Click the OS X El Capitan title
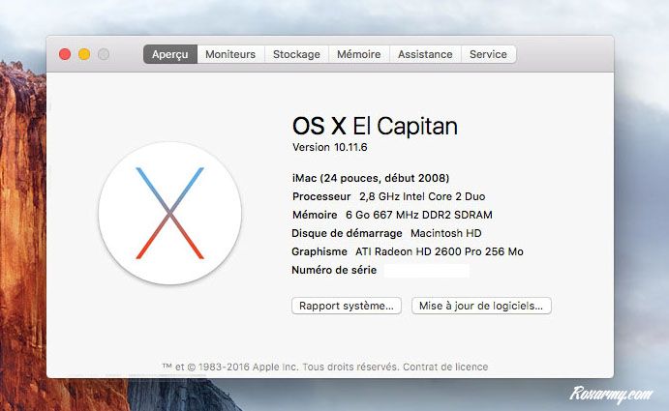Image resolution: width=669 pixels, height=411 pixels. point(375,127)
